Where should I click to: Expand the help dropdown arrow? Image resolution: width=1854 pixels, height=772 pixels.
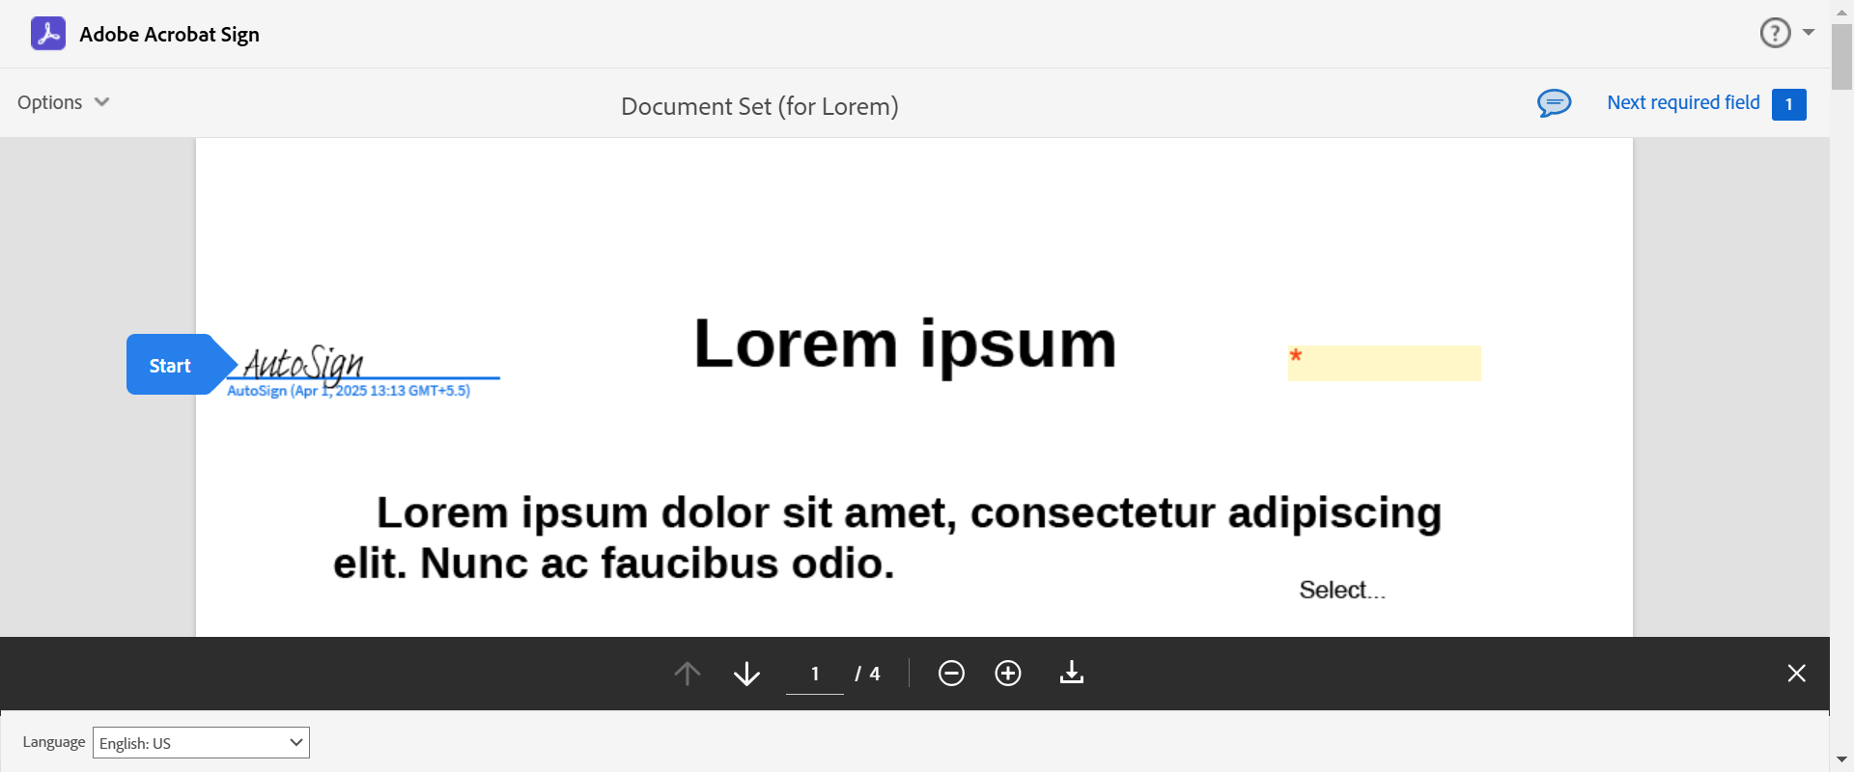tap(1809, 33)
